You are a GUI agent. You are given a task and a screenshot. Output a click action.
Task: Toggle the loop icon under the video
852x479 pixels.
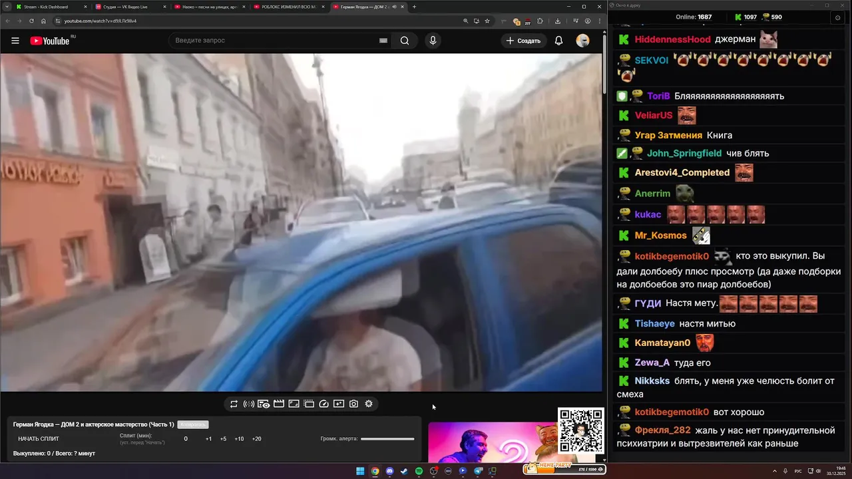[234, 404]
